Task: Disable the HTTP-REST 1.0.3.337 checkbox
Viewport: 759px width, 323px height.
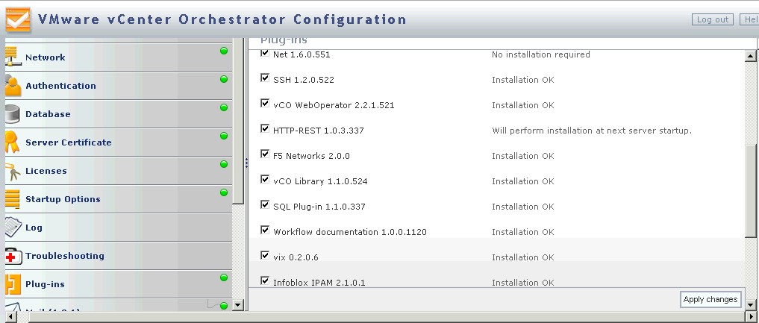Action: coord(265,129)
